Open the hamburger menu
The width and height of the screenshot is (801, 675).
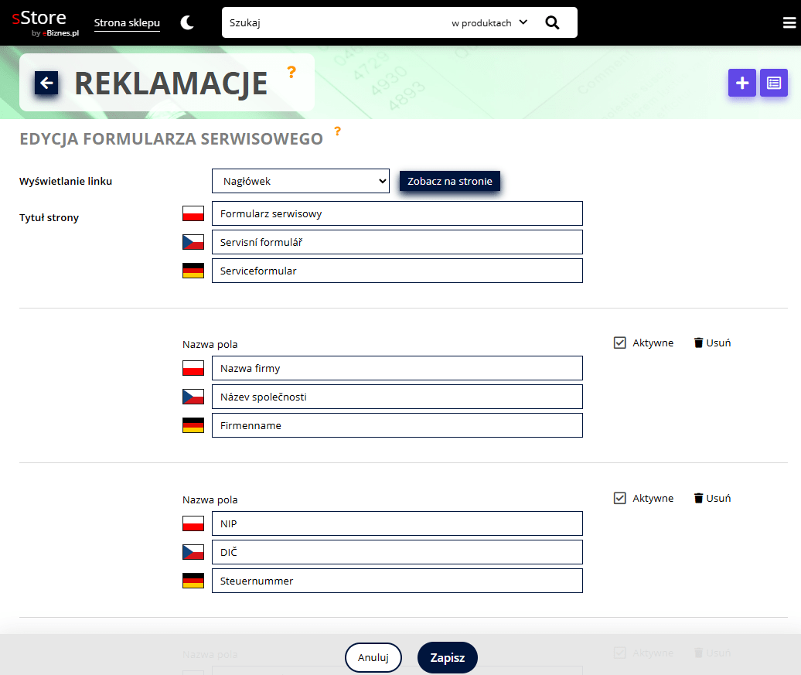[x=789, y=23]
